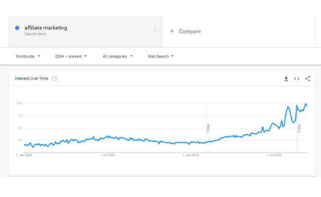Share the Interest over time chart

(308, 79)
